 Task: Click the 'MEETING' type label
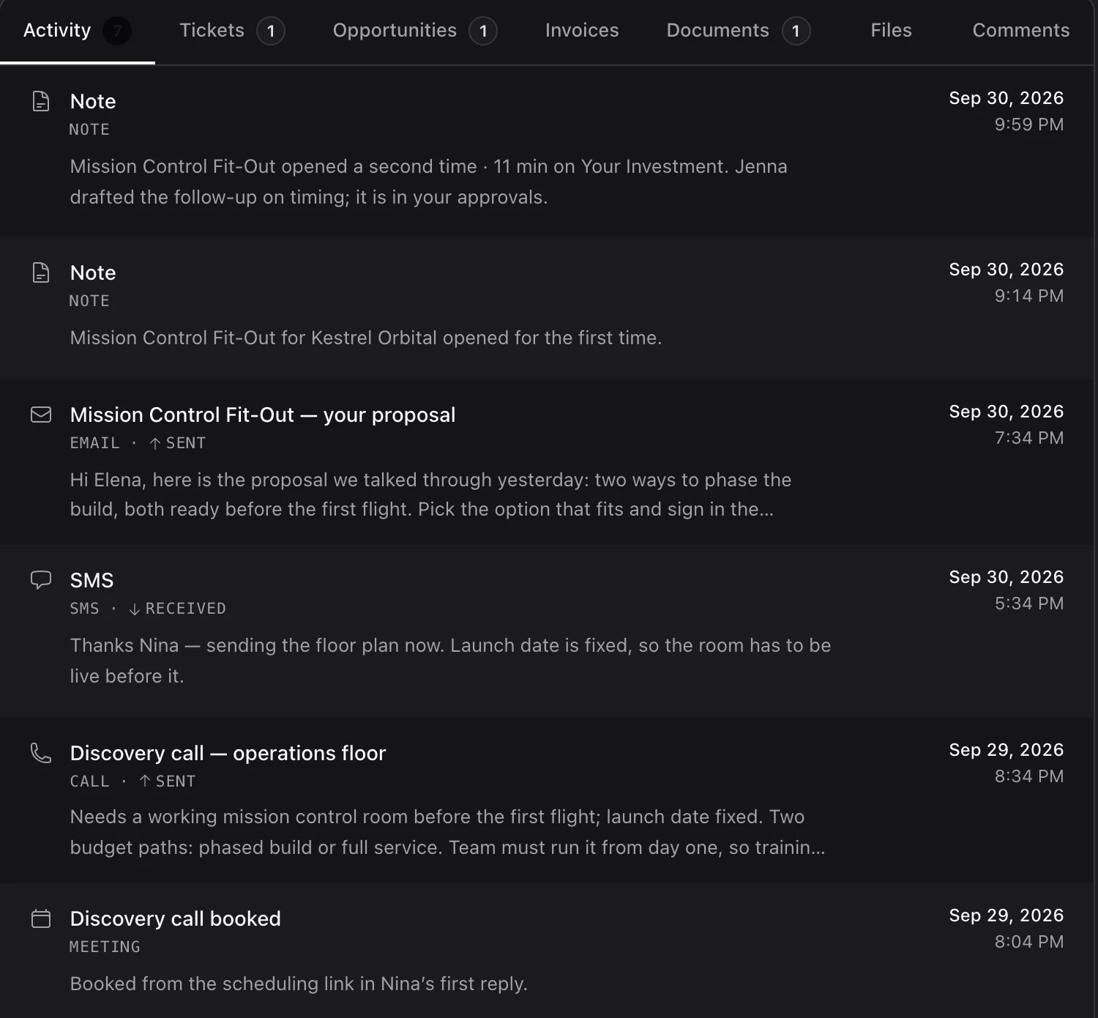point(105,947)
